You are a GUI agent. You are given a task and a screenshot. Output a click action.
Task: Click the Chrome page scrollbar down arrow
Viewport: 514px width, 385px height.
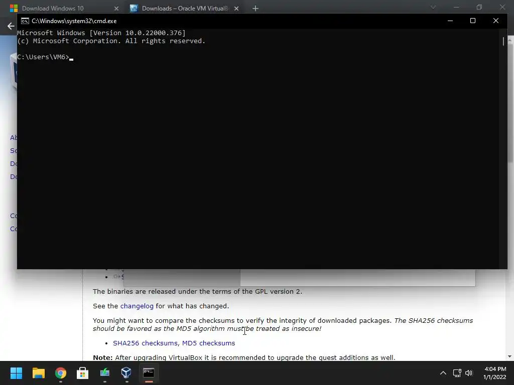(x=510, y=356)
